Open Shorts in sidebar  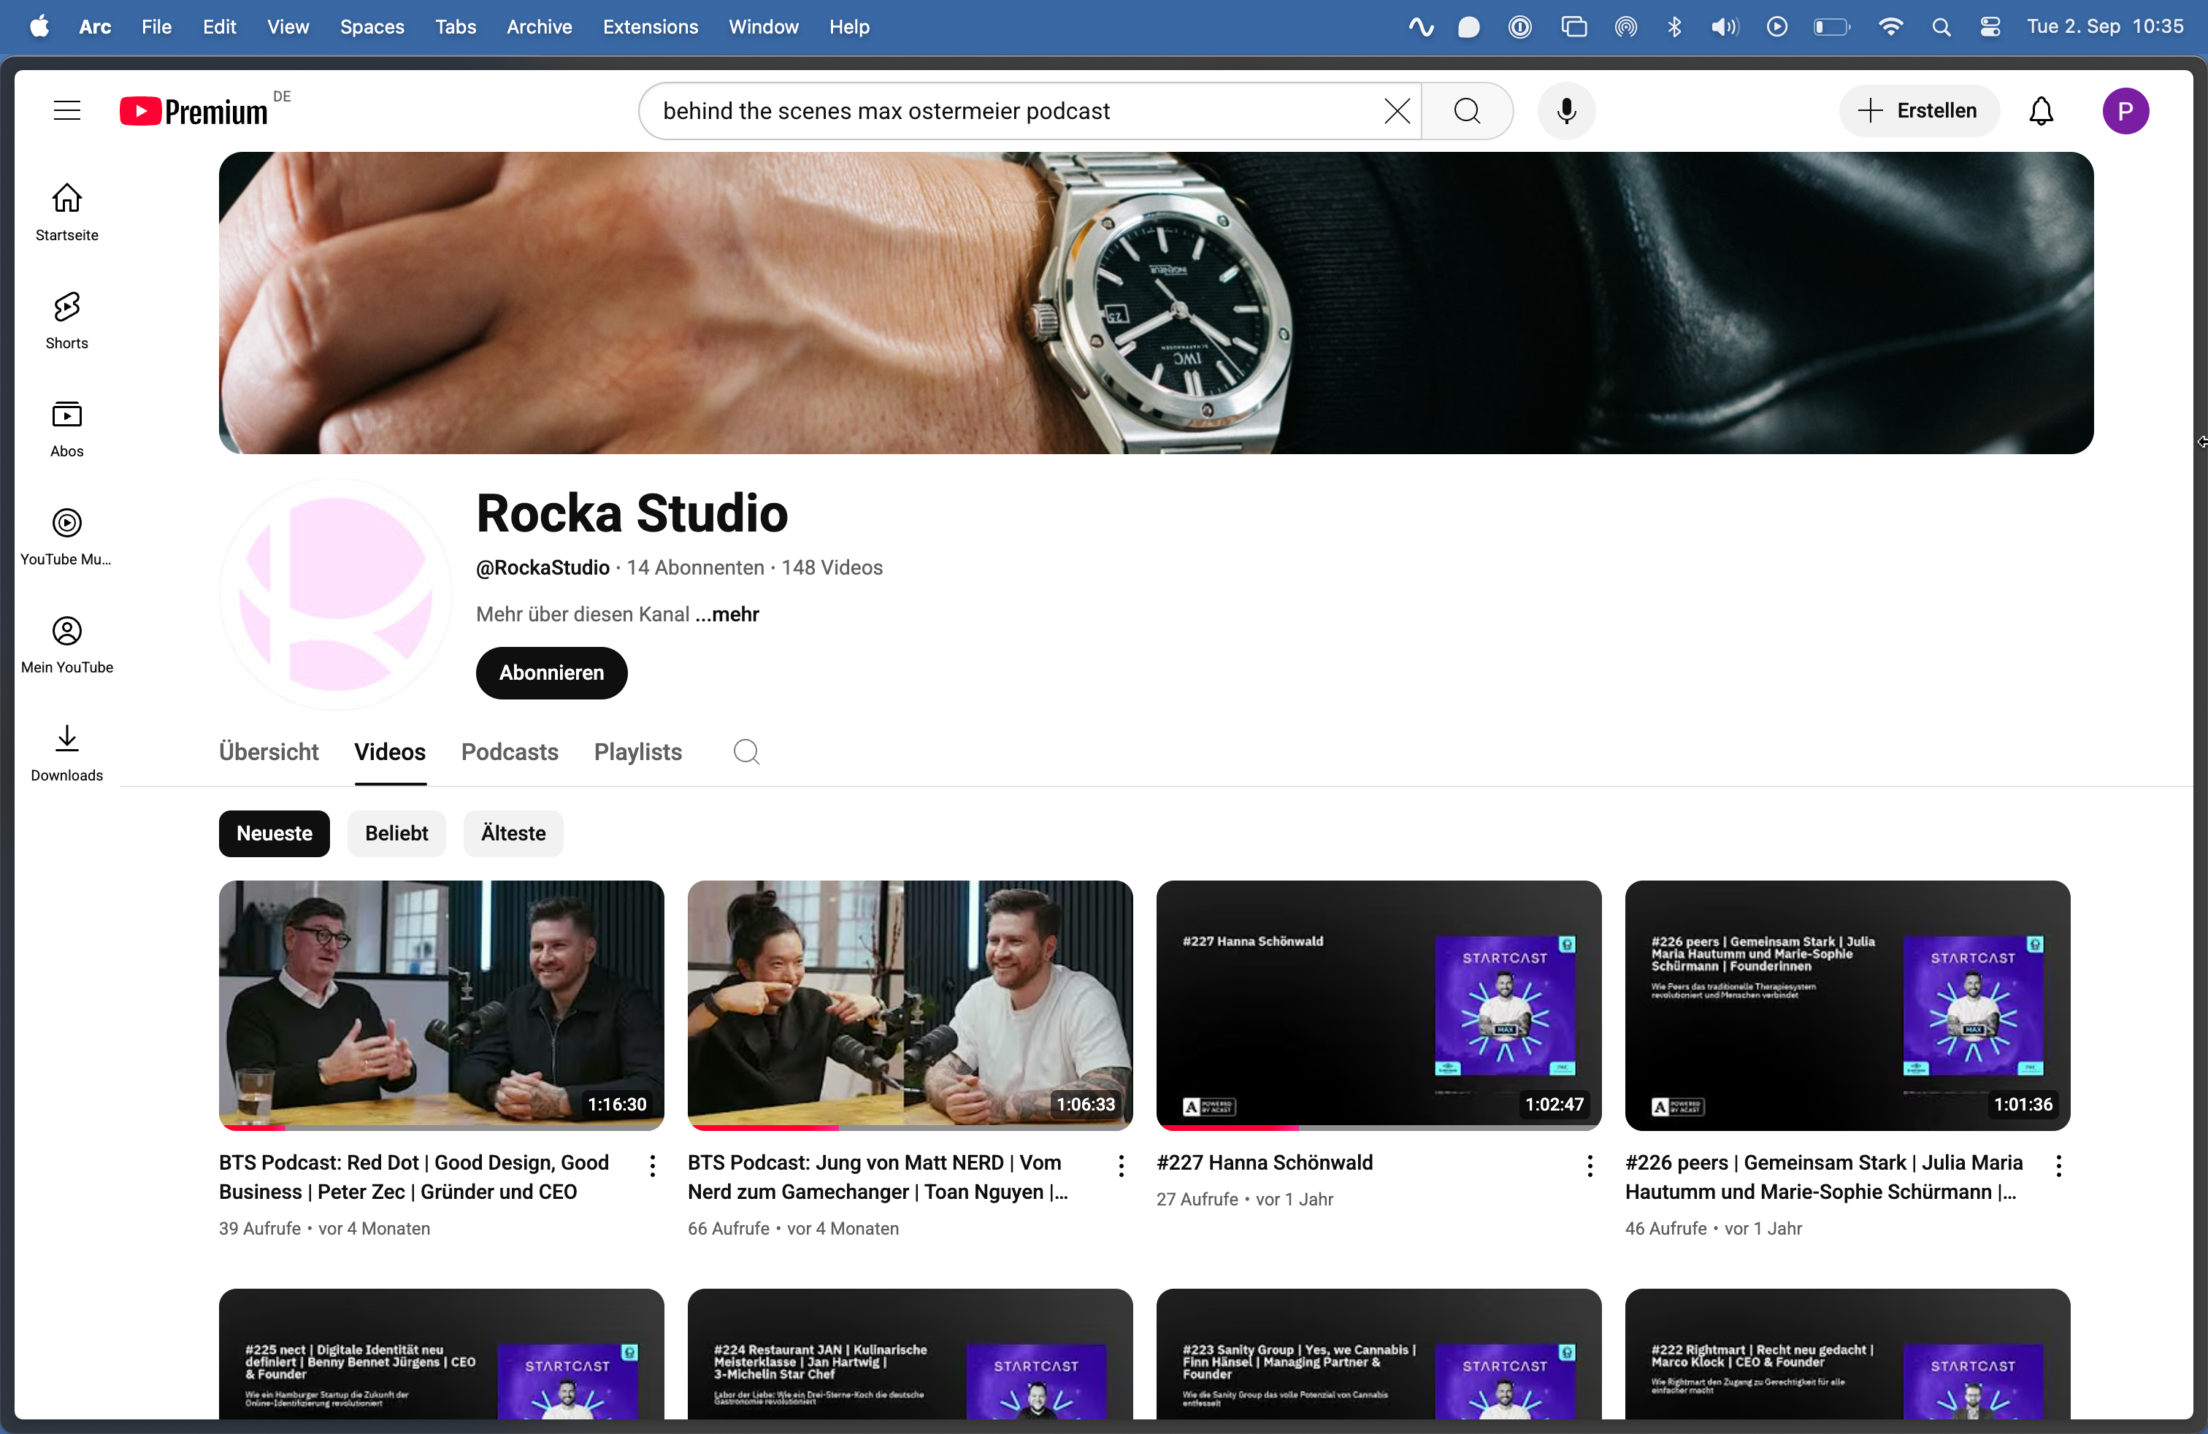tap(66, 321)
